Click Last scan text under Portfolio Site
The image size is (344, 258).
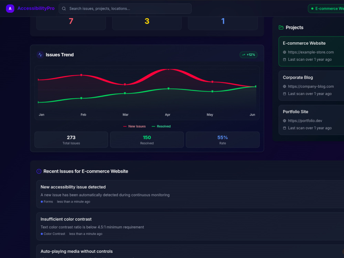click(310, 128)
